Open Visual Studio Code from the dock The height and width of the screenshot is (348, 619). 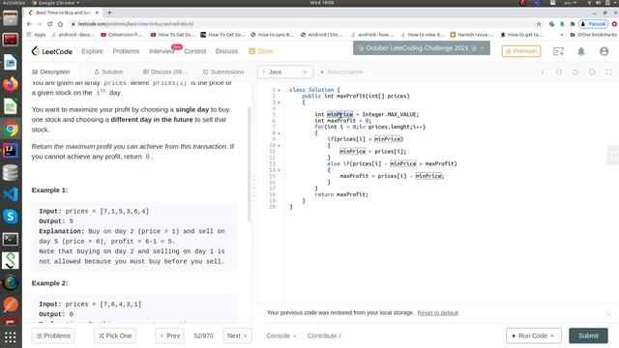tap(11, 194)
